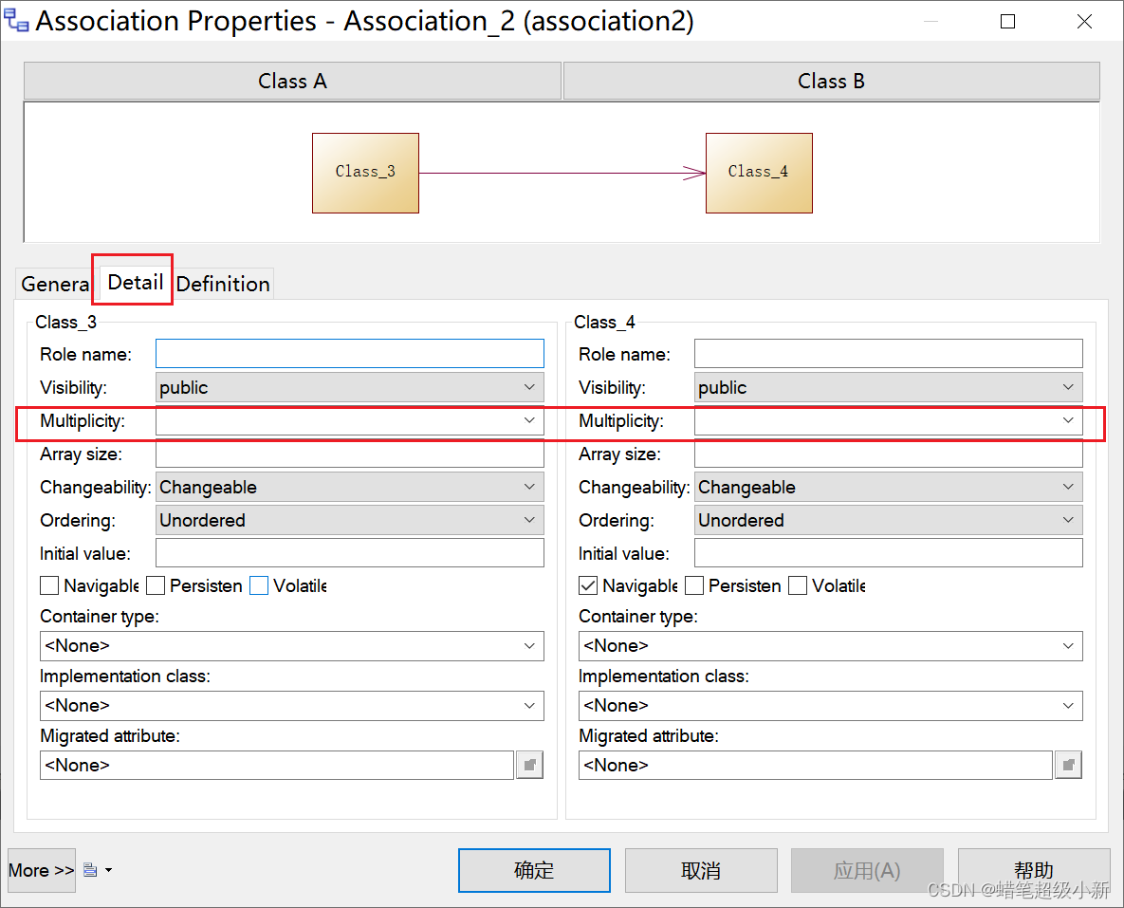The width and height of the screenshot is (1124, 908).
Task: Open the Class_4 migrated attribute properties icon
Action: coord(1068,766)
